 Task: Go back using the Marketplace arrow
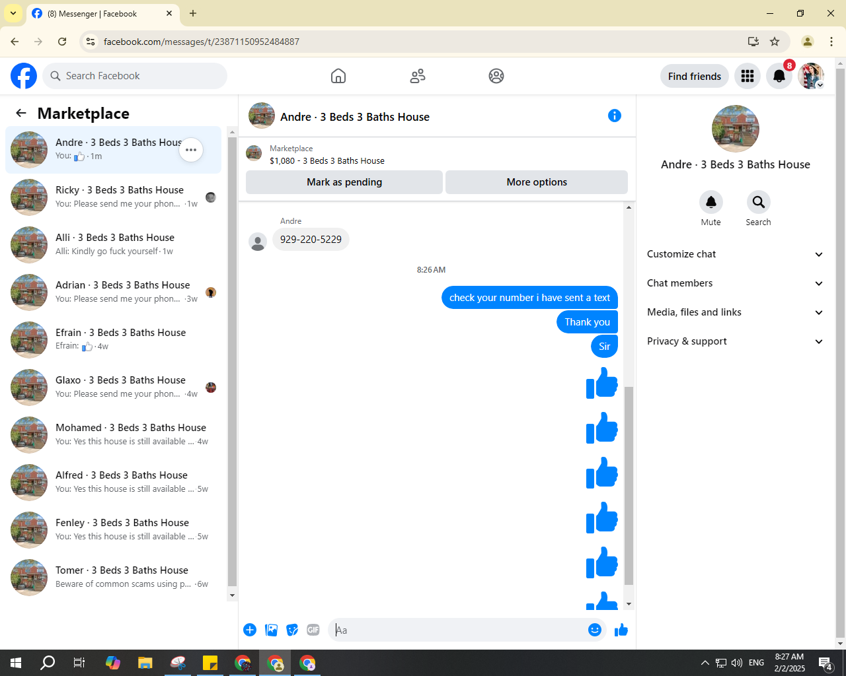click(x=21, y=114)
